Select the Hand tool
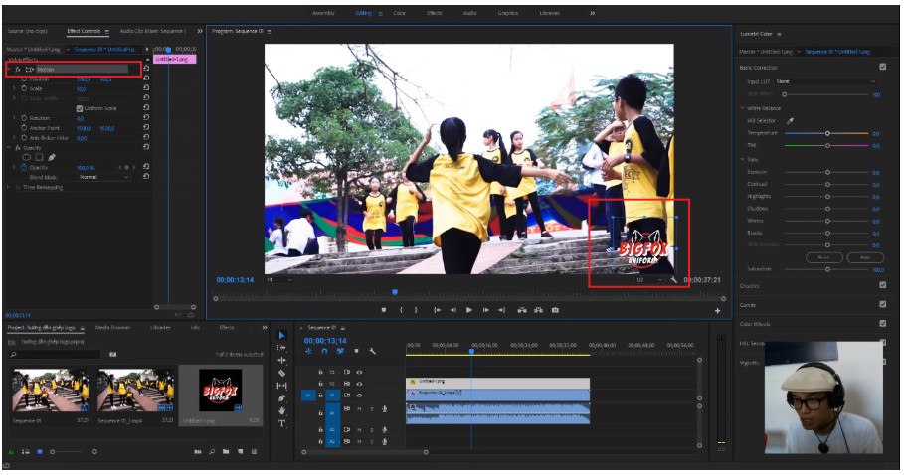The height and width of the screenshot is (475, 904). (x=281, y=411)
